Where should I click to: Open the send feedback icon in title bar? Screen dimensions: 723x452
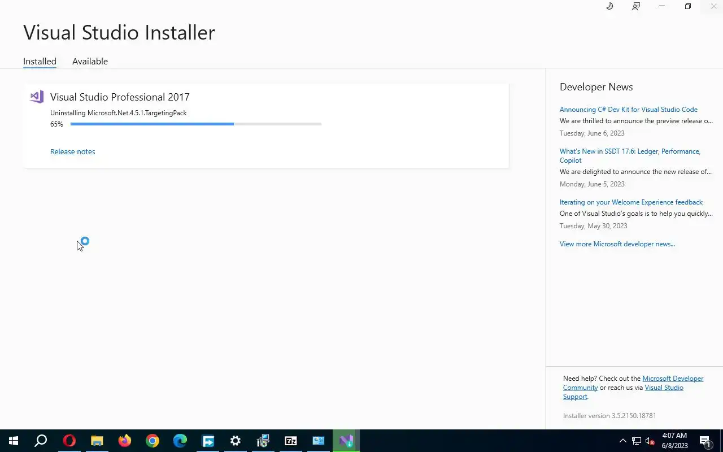click(636, 6)
